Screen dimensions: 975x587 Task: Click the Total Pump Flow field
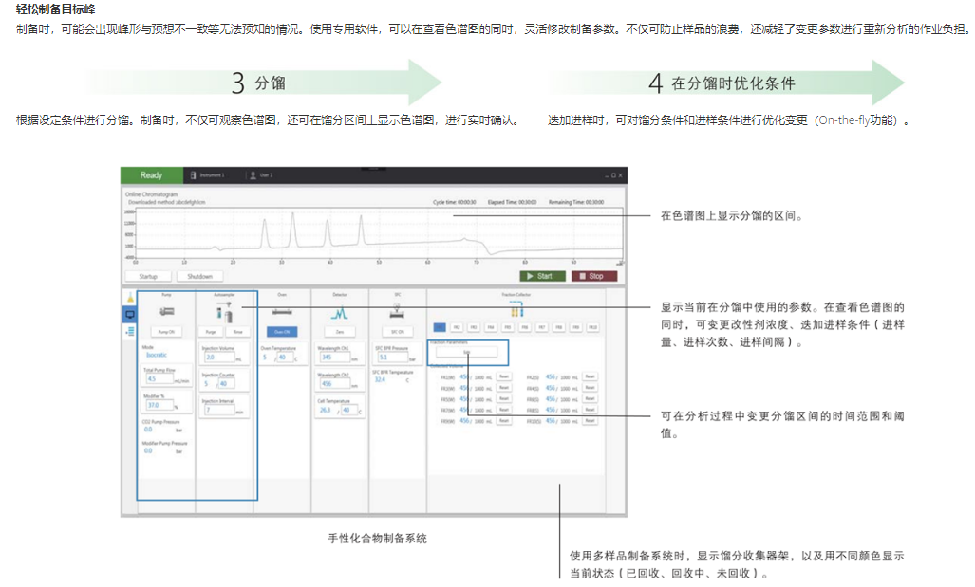[x=159, y=379]
